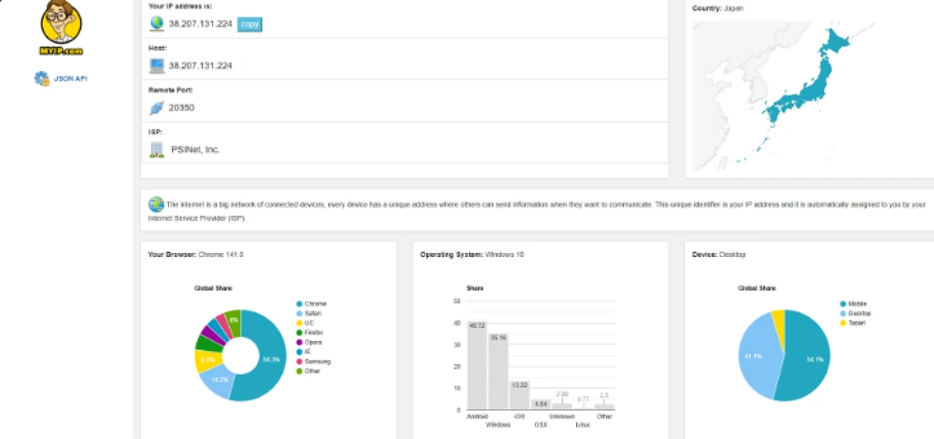Click the JSON API gear icon
This screenshot has height=439, width=934.
pos(42,78)
